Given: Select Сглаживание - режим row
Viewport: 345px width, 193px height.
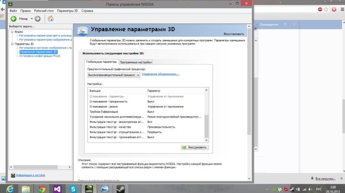Looking at the screenshot, I should pos(147,107).
